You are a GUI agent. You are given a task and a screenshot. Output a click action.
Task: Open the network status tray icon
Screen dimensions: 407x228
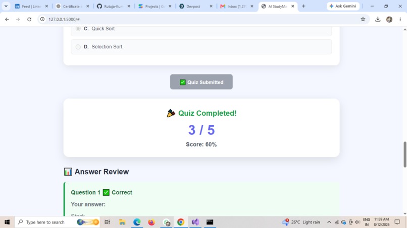(x=336, y=222)
